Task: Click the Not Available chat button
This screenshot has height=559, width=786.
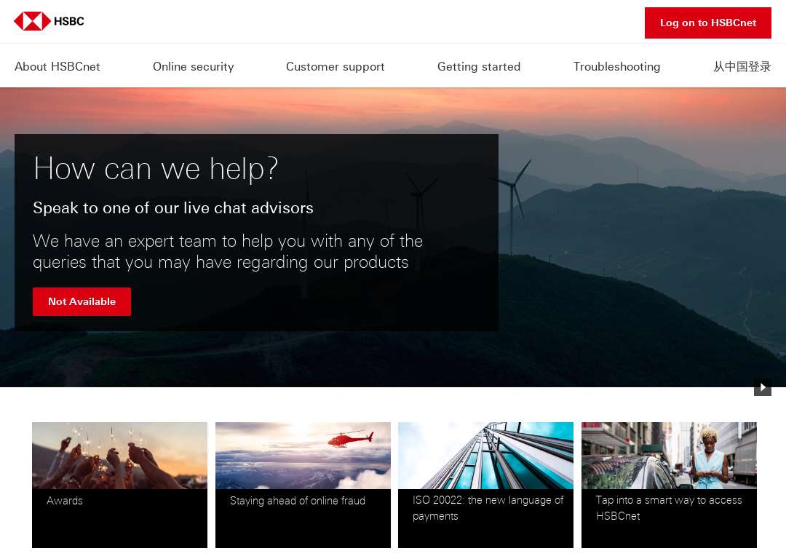Action: pos(82,301)
